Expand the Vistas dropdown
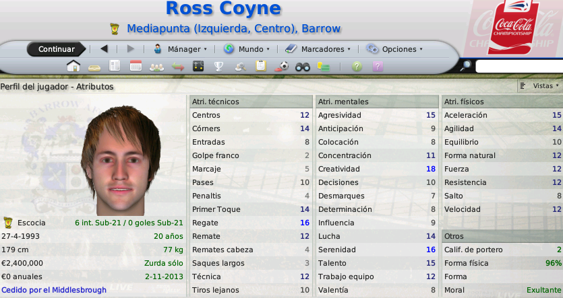 (539, 86)
